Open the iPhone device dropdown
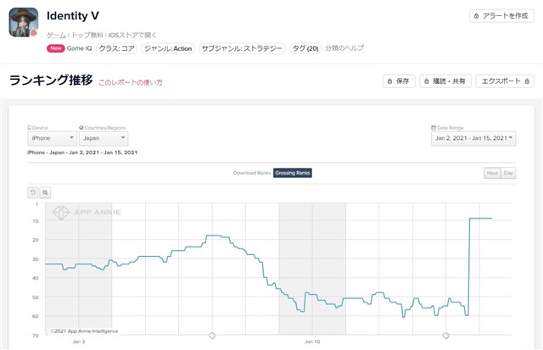The height and width of the screenshot is (350, 543). pyautogui.click(x=53, y=138)
